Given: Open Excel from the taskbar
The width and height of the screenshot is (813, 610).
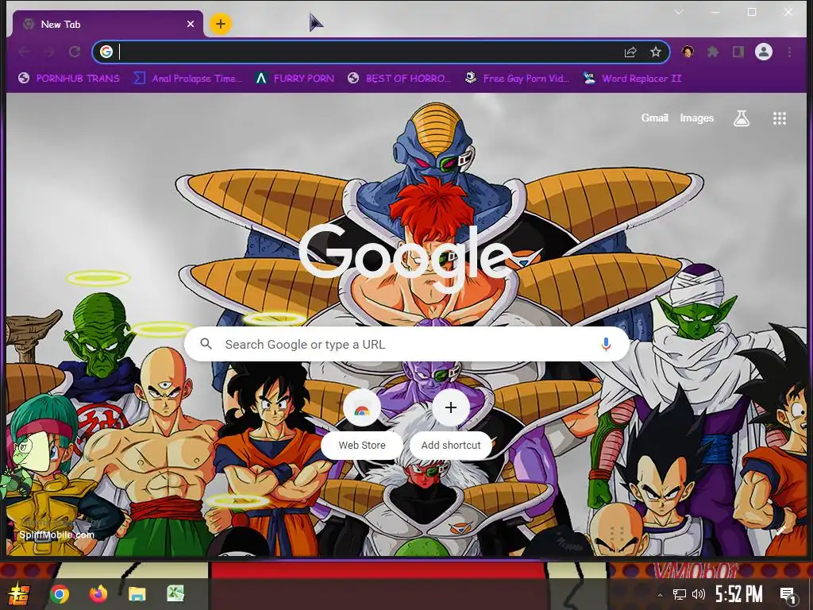Looking at the screenshot, I should pos(175,593).
